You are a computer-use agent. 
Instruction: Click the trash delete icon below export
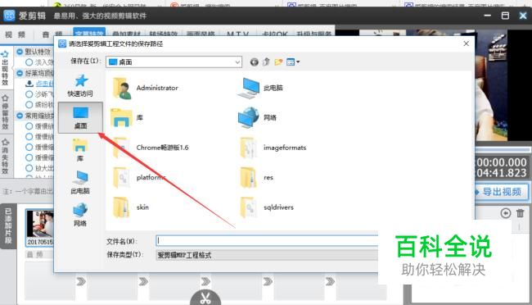520,213
